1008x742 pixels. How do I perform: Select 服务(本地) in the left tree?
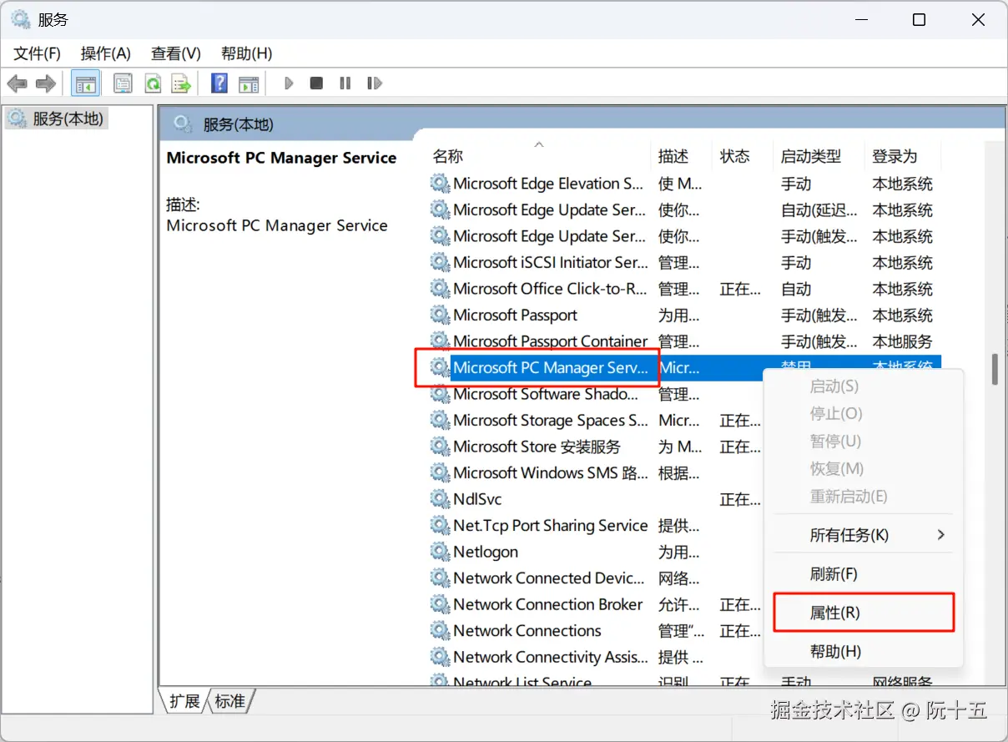(56, 119)
